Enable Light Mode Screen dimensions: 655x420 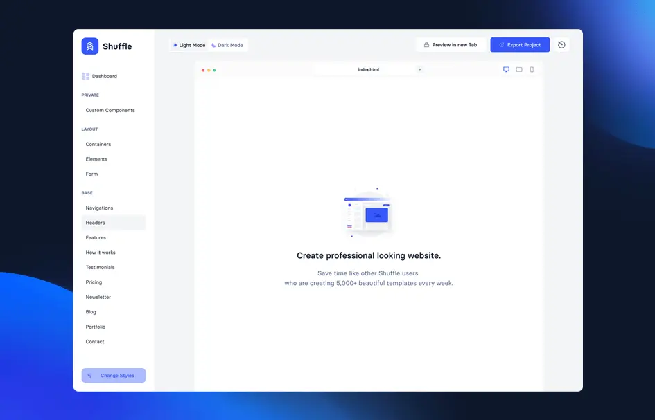coord(189,45)
